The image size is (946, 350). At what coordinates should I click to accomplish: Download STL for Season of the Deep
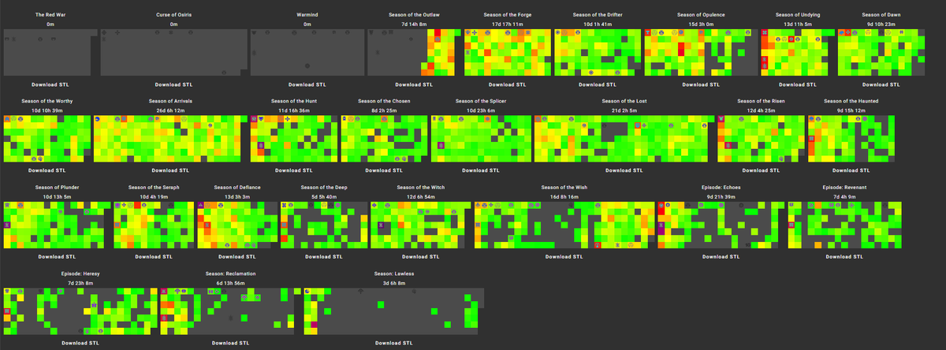tap(324, 257)
